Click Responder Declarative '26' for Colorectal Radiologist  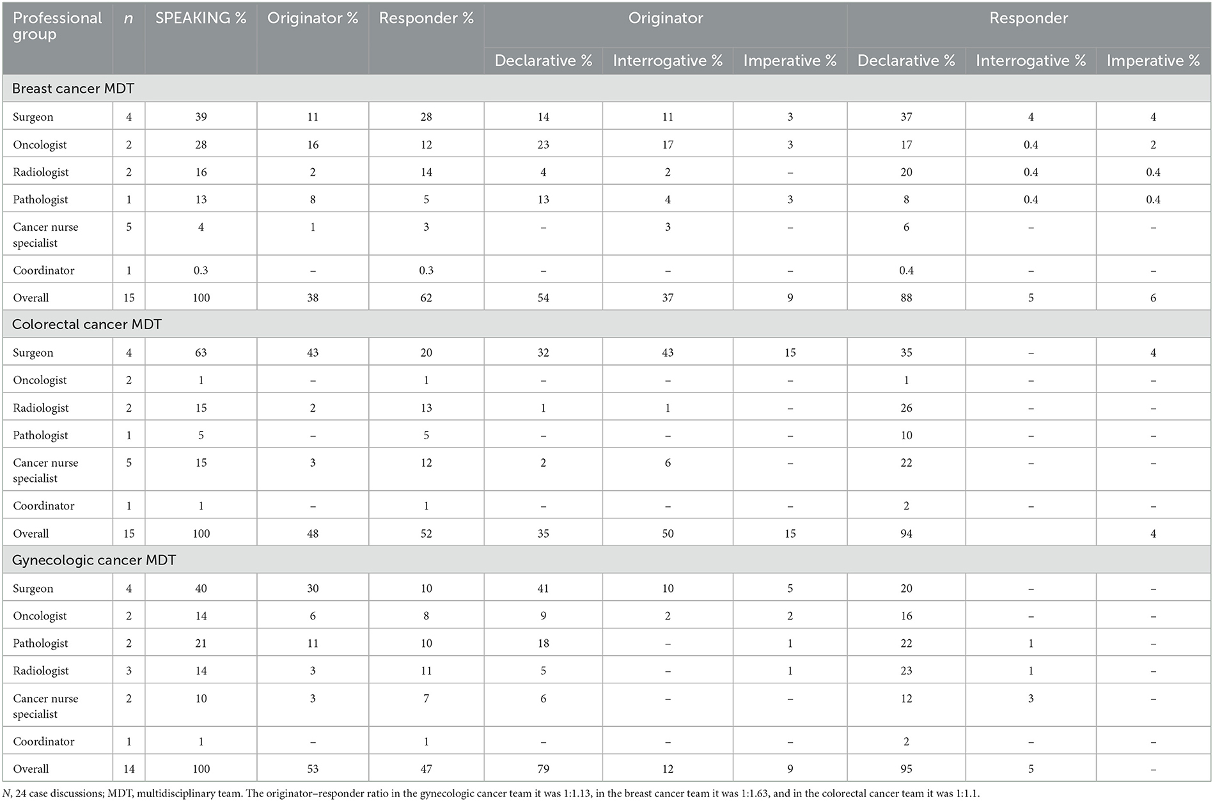tap(906, 408)
